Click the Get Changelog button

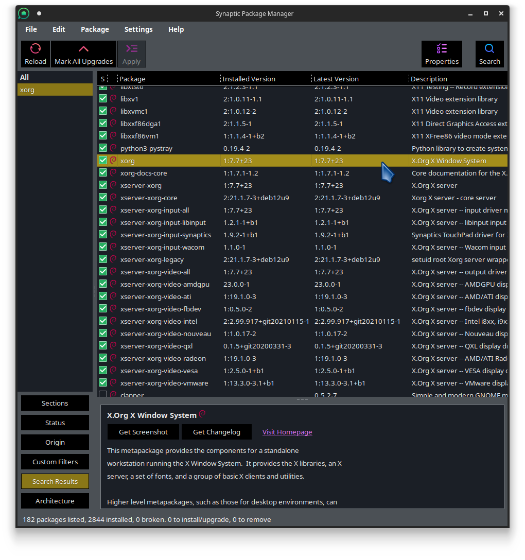tap(216, 432)
